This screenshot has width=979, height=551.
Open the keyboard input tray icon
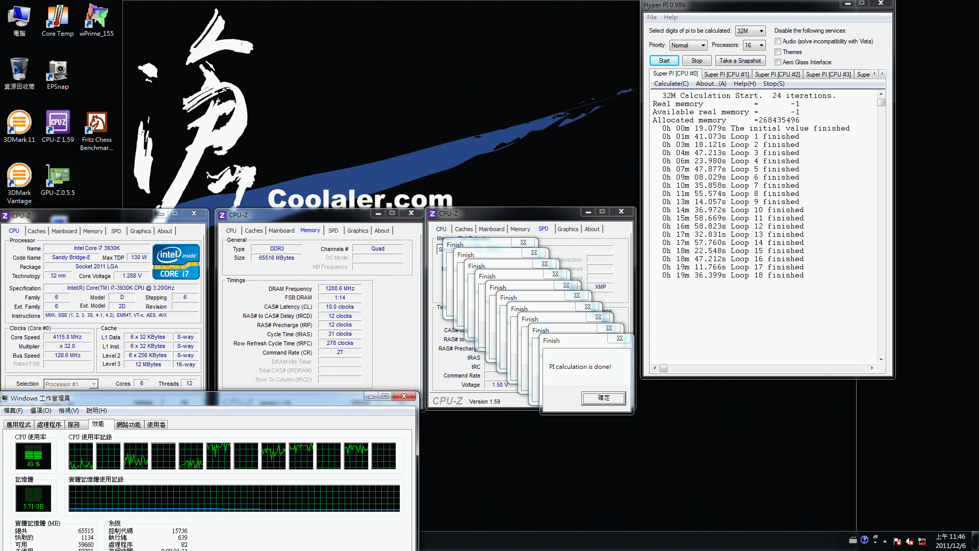click(853, 540)
